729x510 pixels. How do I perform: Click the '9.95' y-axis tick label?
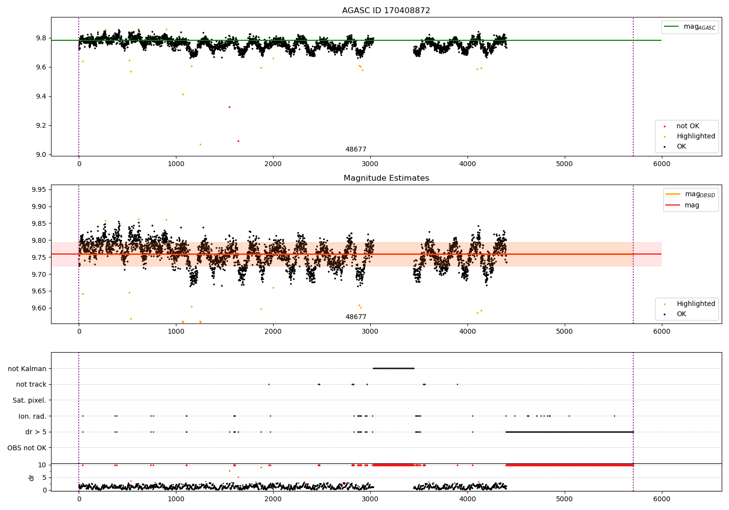(39, 189)
